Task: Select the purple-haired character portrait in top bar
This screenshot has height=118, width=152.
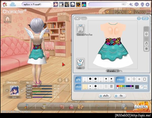Action: 55,5
